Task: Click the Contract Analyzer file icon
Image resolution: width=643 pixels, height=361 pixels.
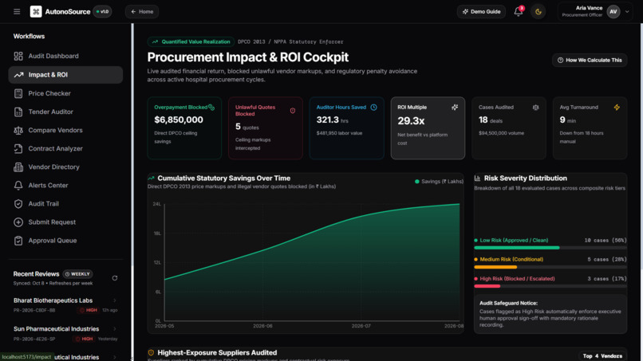Action: [x=18, y=149]
